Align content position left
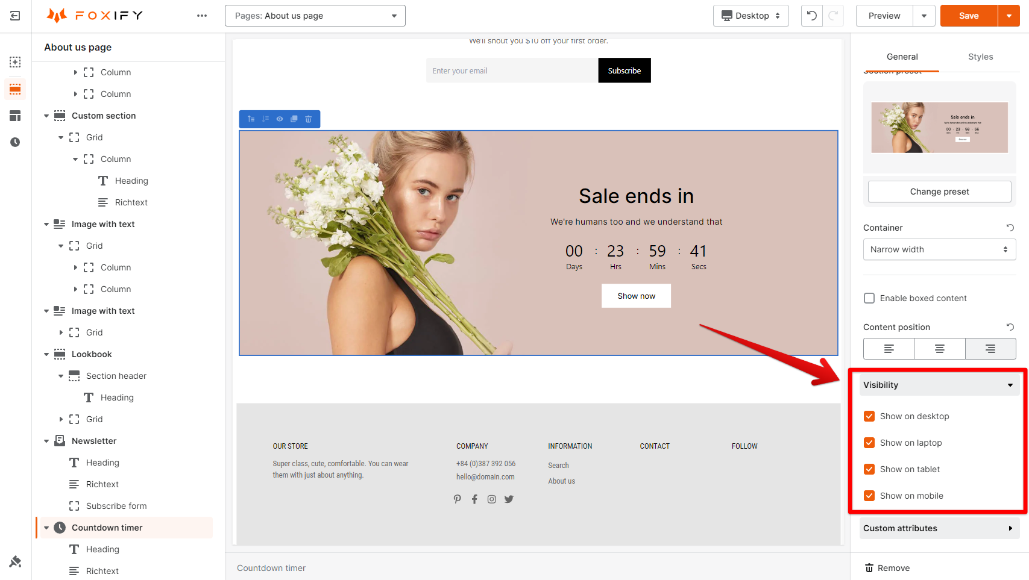The image size is (1029, 580). 889,349
